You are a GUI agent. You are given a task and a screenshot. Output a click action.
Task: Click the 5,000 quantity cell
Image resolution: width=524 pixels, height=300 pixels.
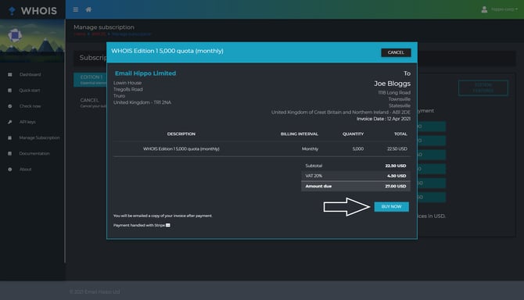358,149
